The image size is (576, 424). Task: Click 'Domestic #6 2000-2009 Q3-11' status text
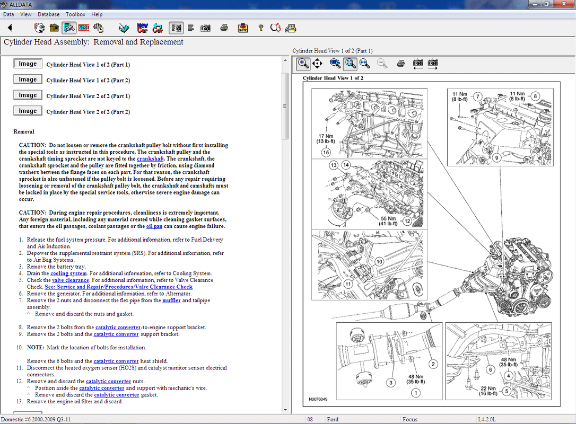(36, 419)
